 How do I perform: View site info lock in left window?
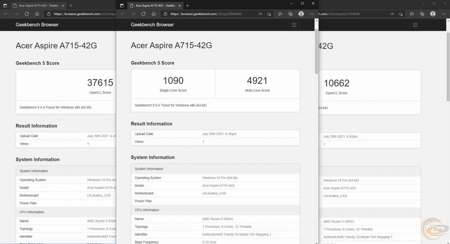point(49,14)
